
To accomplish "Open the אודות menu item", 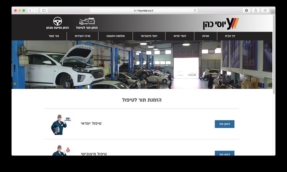I will coord(206,36).
